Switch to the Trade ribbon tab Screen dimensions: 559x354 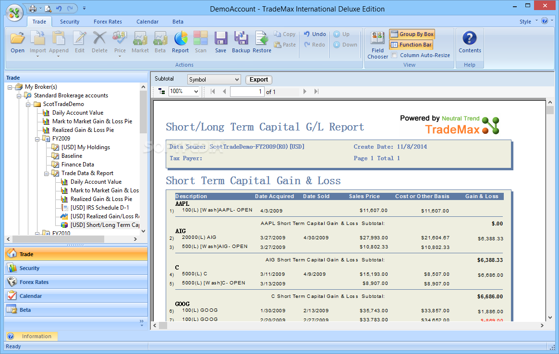(x=39, y=22)
